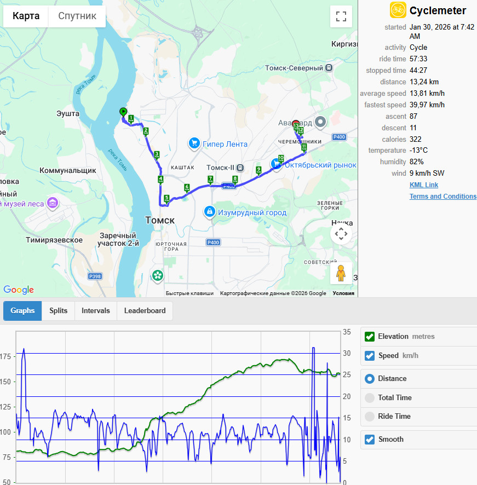Disable the Smooth checkbox
This screenshot has height=485, width=477.
coord(370,440)
